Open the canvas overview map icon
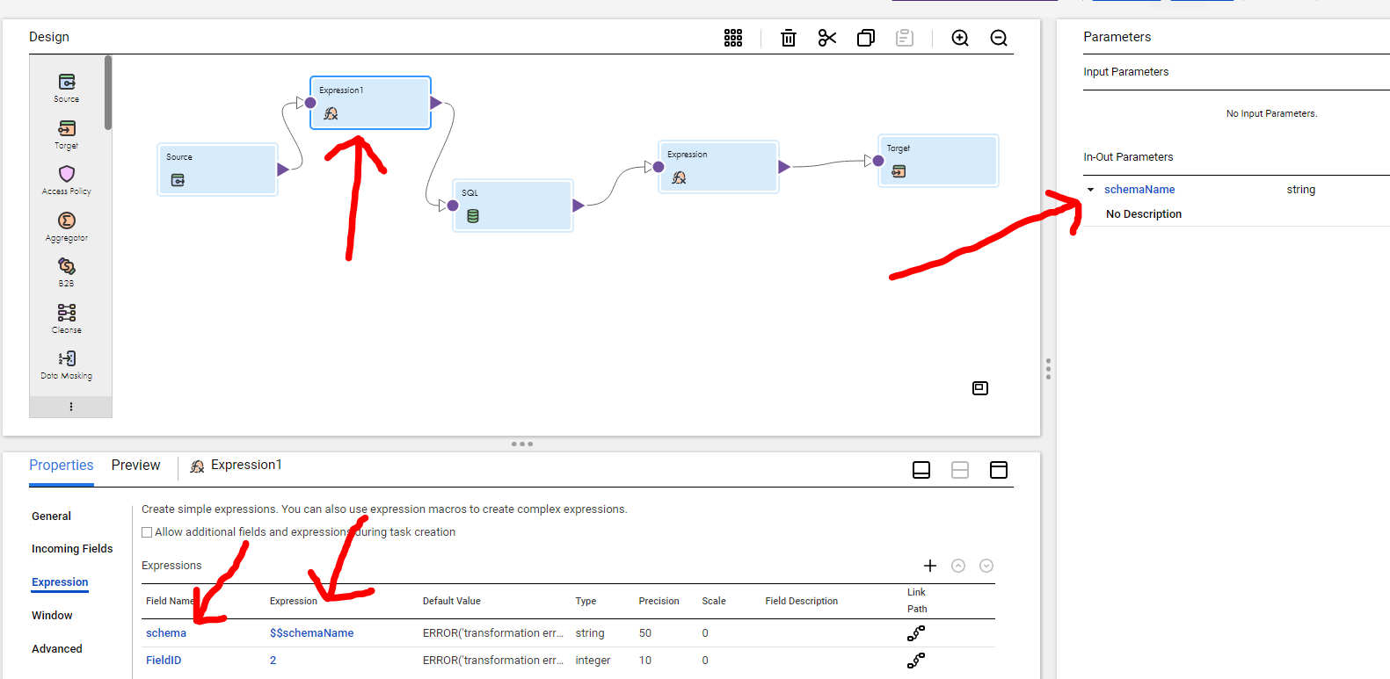This screenshot has height=679, width=1390. click(980, 388)
